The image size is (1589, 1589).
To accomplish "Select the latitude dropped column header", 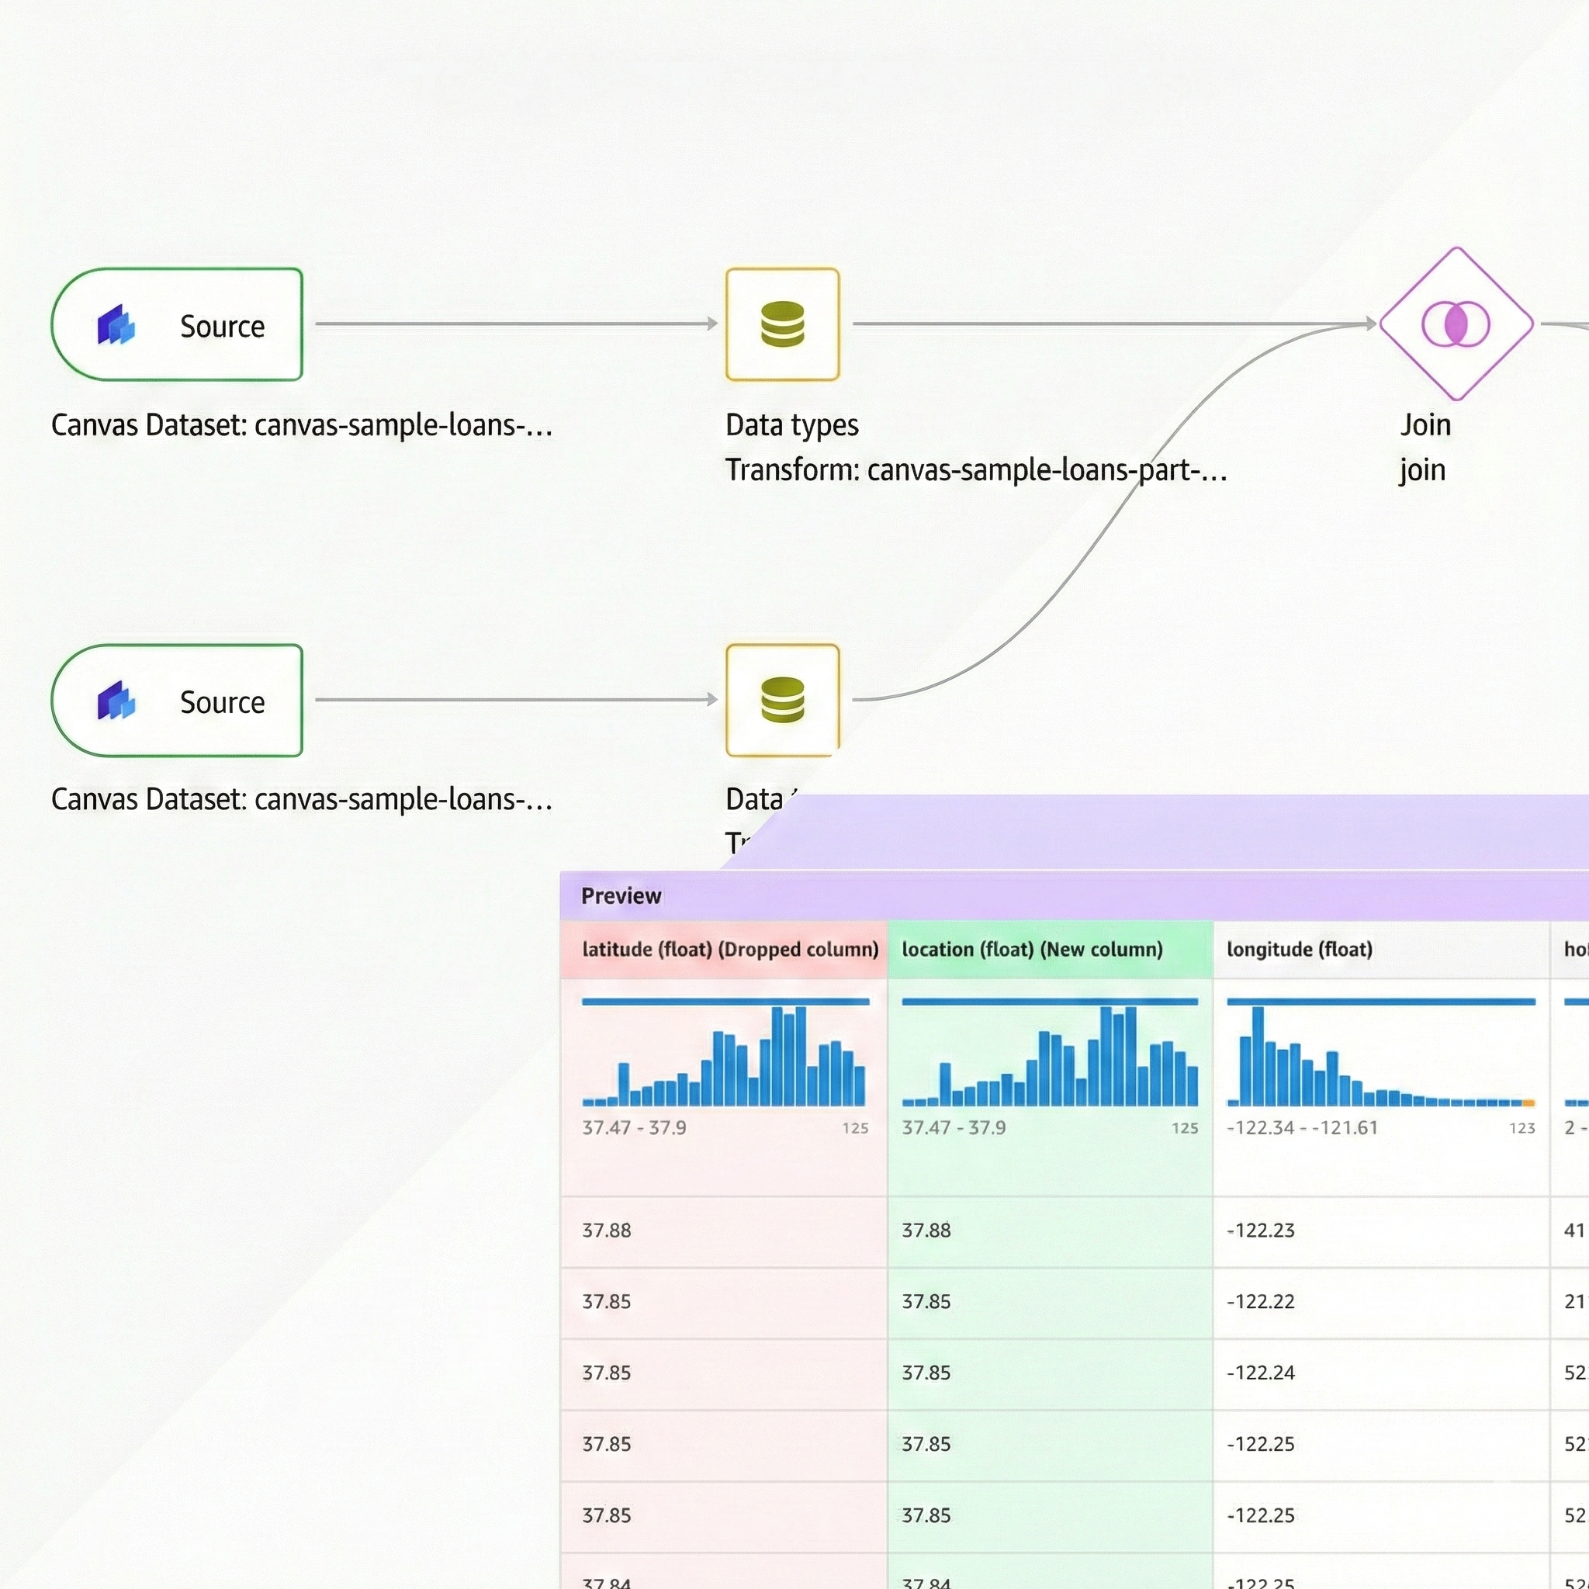I will [x=724, y=949].
